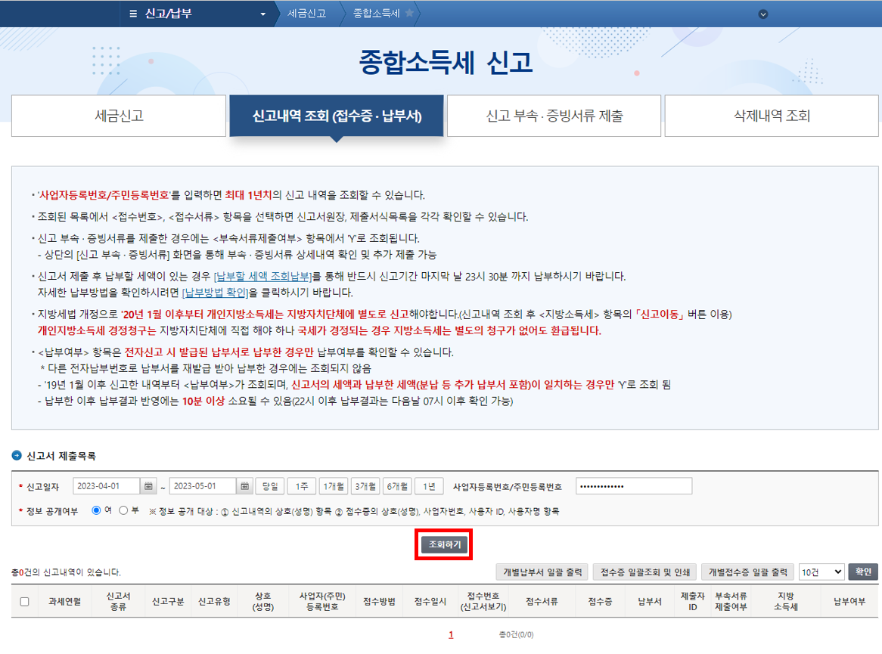Go to 종합소득세 breadcrumb
882x654 pixels.
click(376, 14)
